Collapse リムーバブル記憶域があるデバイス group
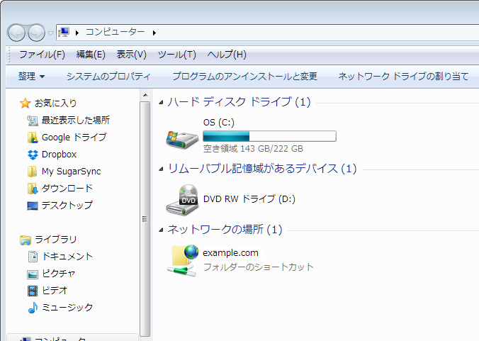This screenshot has height=341, width=479. tap(162, 169)
